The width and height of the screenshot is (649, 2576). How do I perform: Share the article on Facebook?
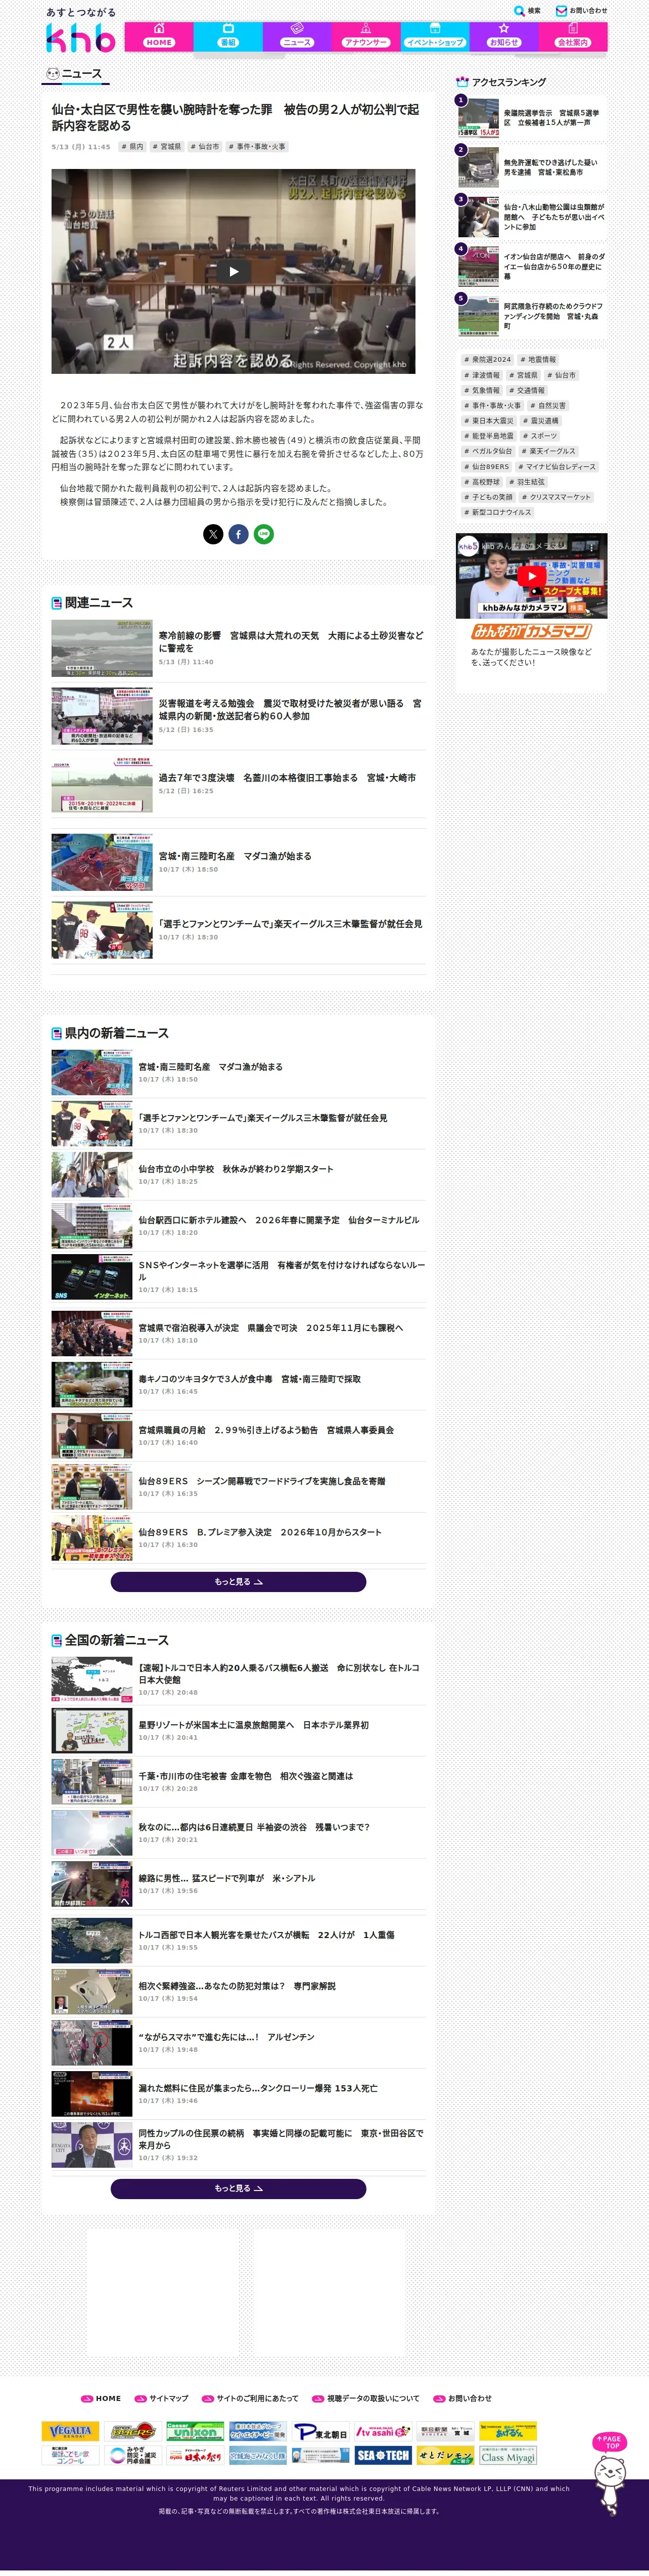(x=239, y=534)
